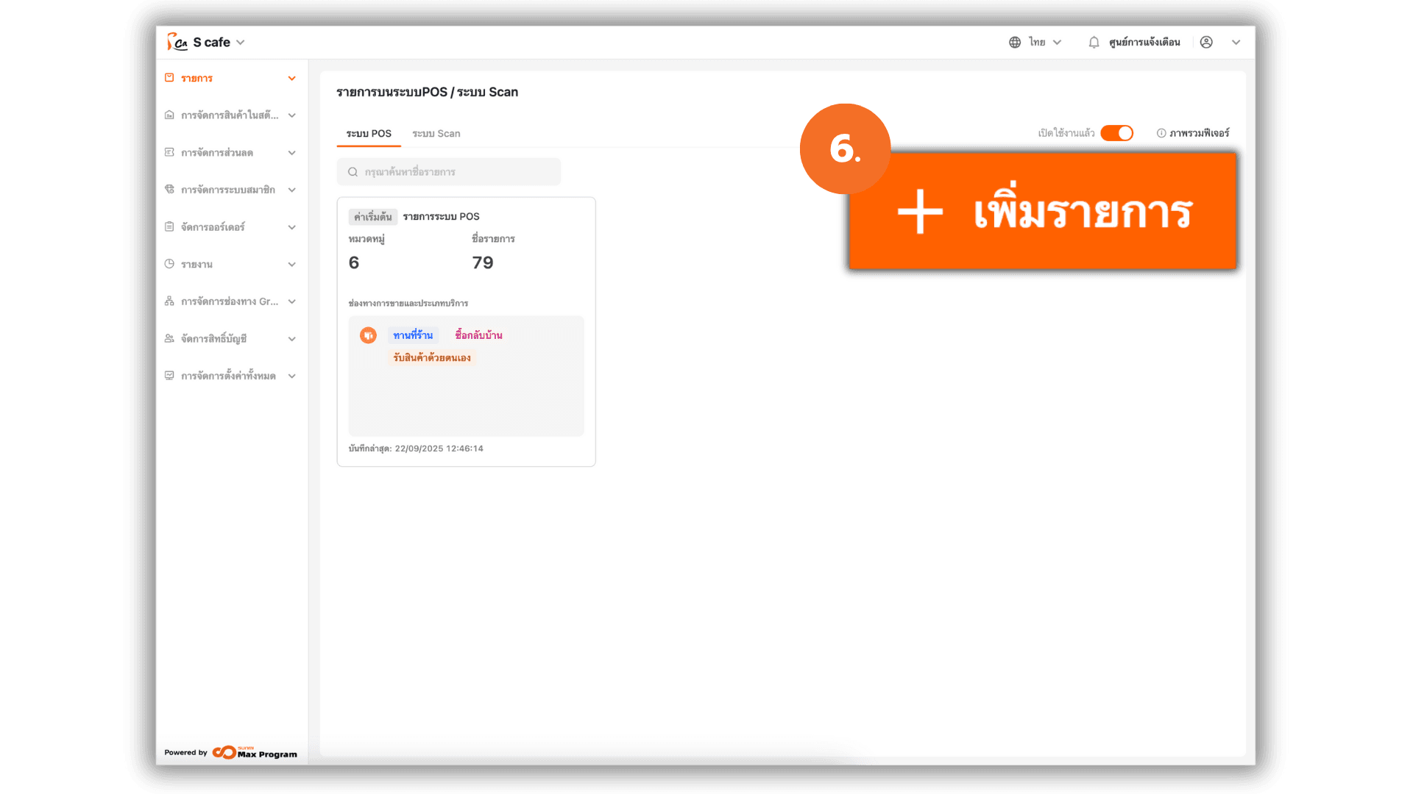1413x794 pixels.
Task: Click the order management clipboard icon
Action: pyautogui.click(x=169, y=226)
